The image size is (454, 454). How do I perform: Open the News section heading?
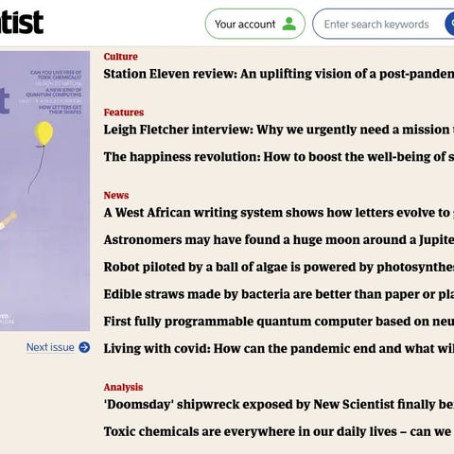[x=116, y=195]
